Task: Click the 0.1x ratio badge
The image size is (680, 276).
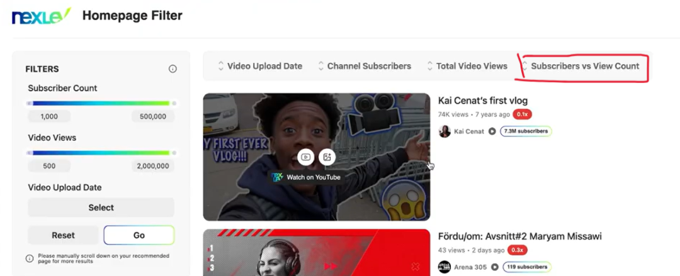Action: [x=522, y=114]
